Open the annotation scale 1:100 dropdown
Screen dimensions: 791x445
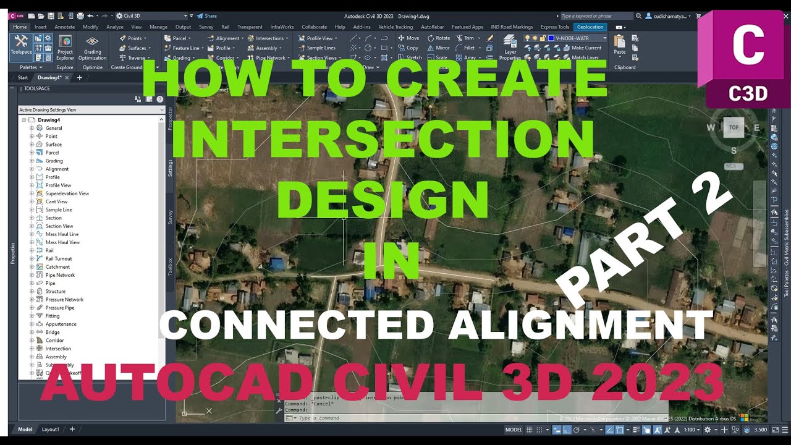(693, 430)
